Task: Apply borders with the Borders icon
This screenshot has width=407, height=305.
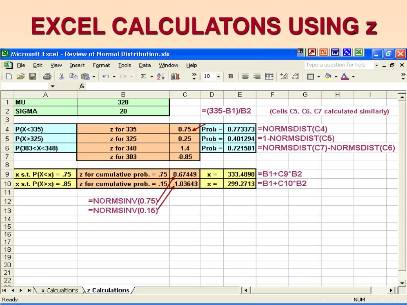Action: tap(310, 77)
